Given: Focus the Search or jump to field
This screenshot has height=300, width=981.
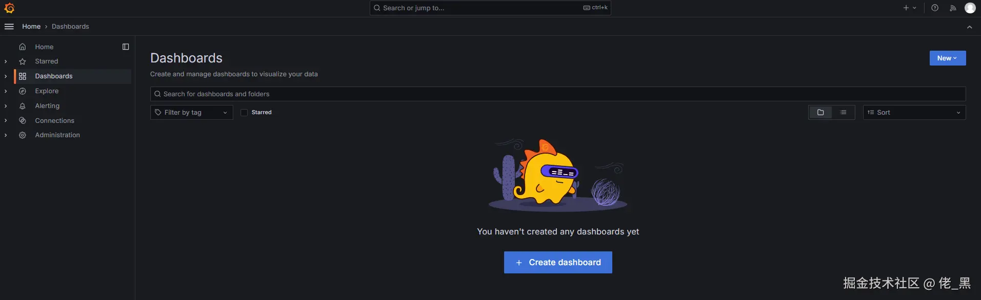Looking at the screenshot, I should click(490, 8).
